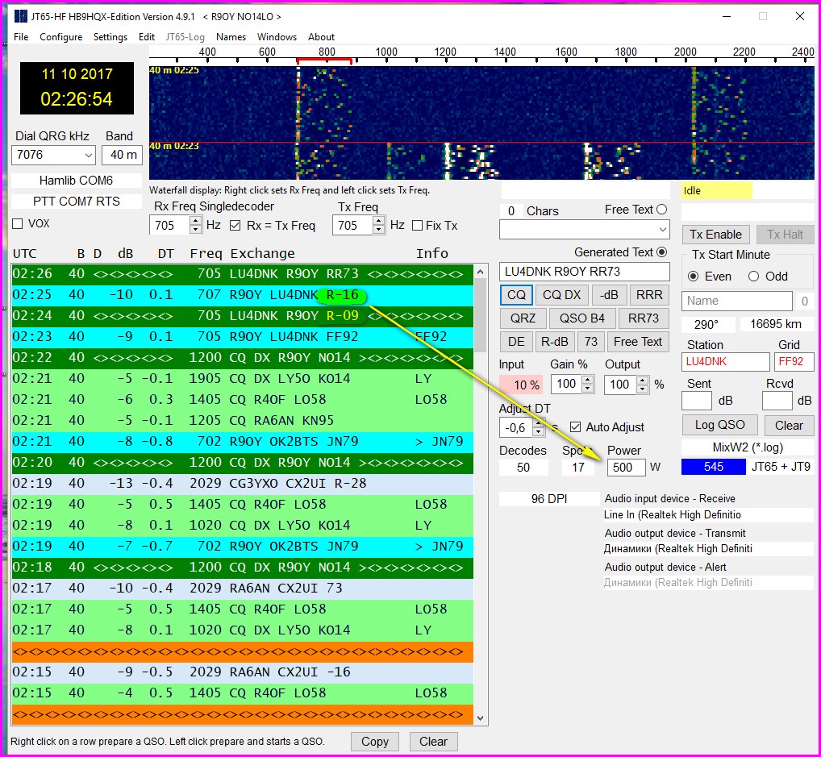Screen dimensions: 821x757
Task: Select the Odd Tx start minute
Action: pyautogui.click(x=753, y=277)
